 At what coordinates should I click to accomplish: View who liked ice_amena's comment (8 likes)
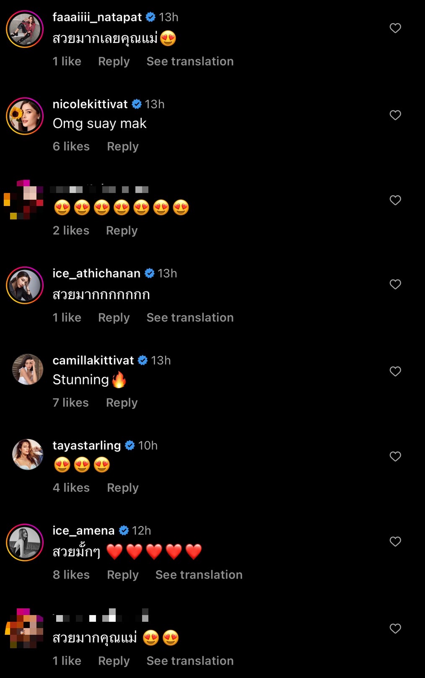pos(71,575)
